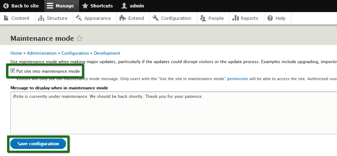Screen dimensions: 337x156
Task: Click the Extend puzzle piece icon
Action: [x=122, y=18]
